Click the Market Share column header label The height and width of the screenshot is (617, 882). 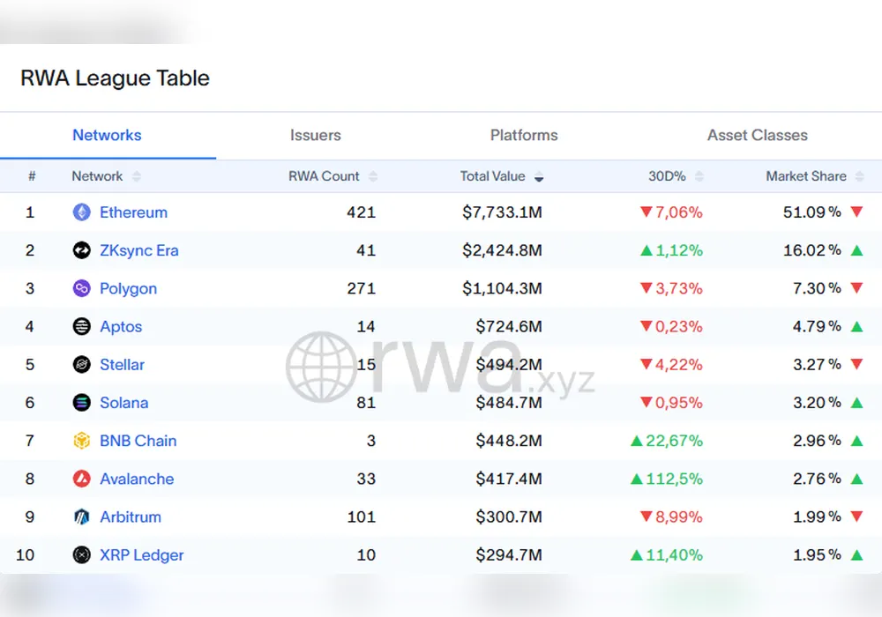click(806, 176)
